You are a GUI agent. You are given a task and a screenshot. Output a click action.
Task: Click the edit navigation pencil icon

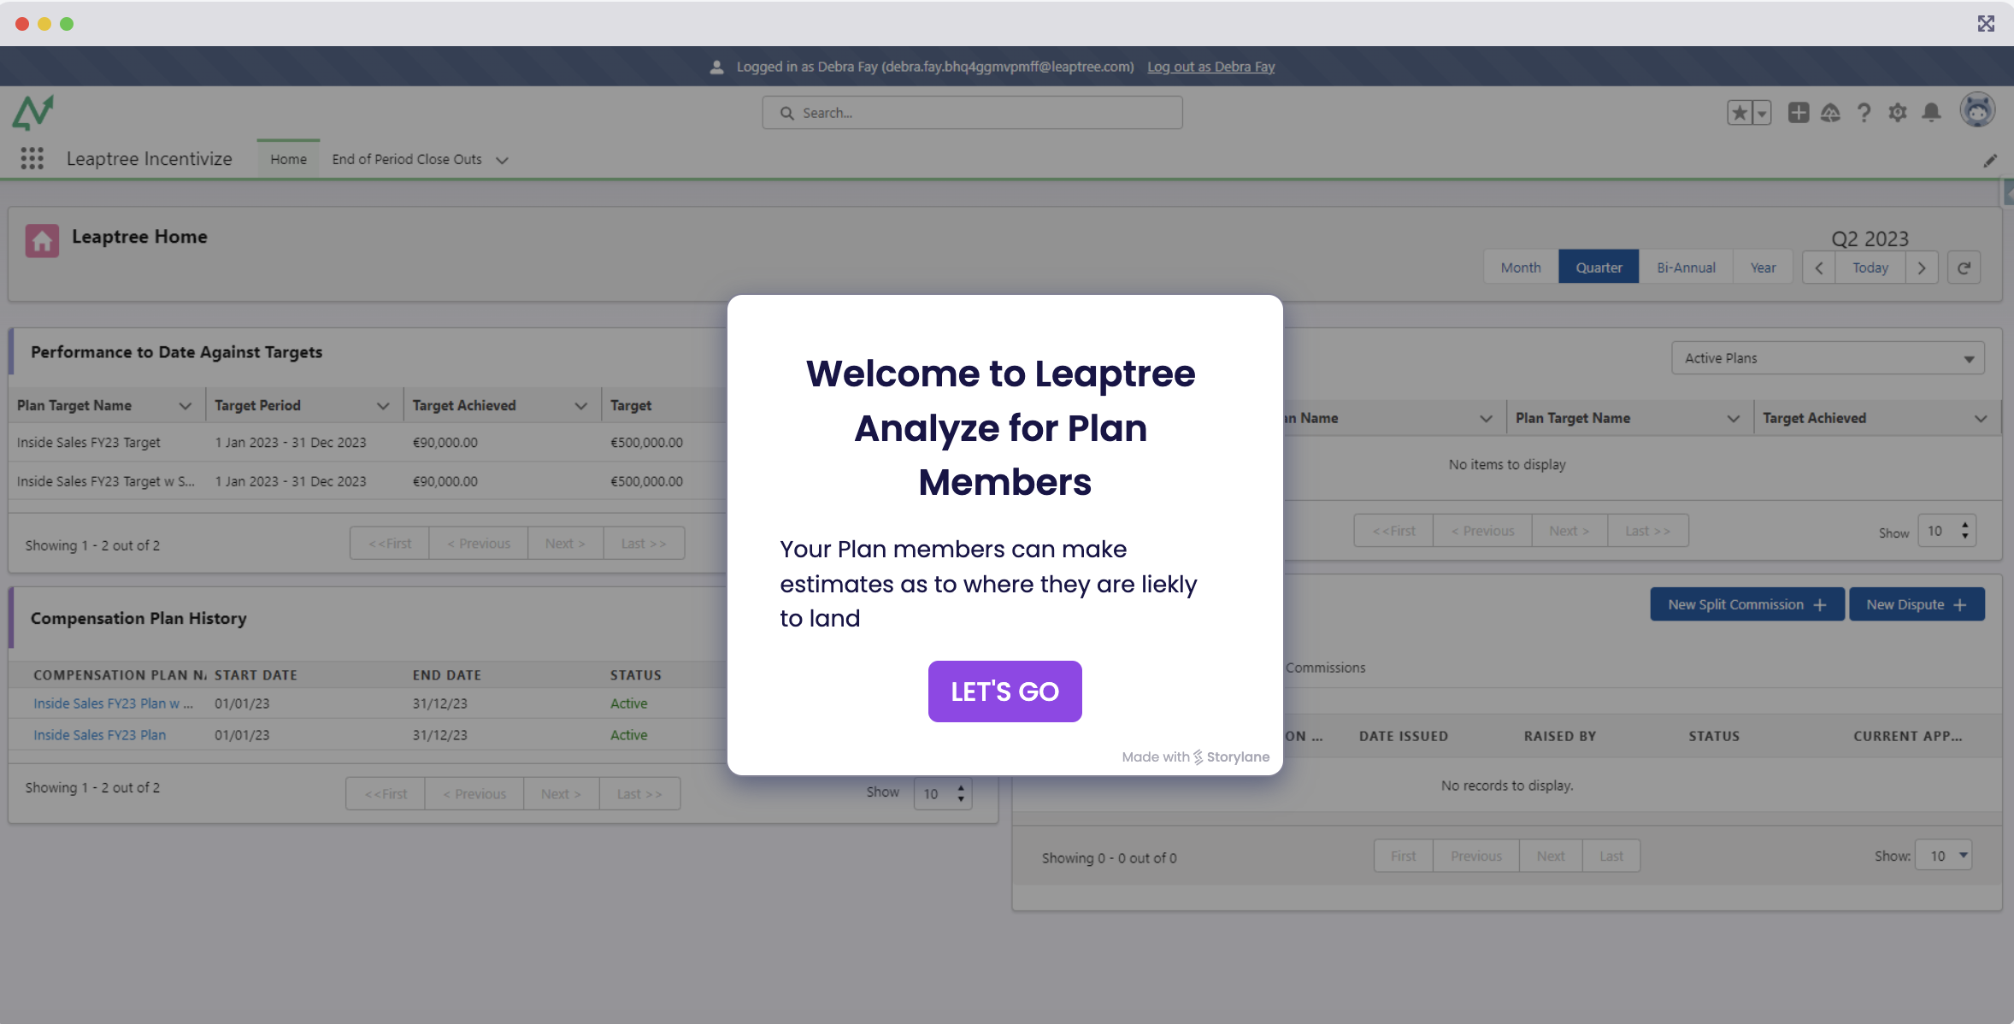point(1990,160)
